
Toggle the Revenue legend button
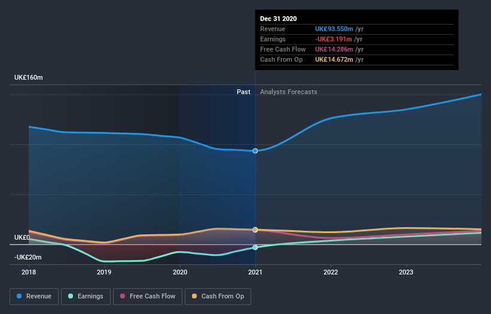[34, 297]
